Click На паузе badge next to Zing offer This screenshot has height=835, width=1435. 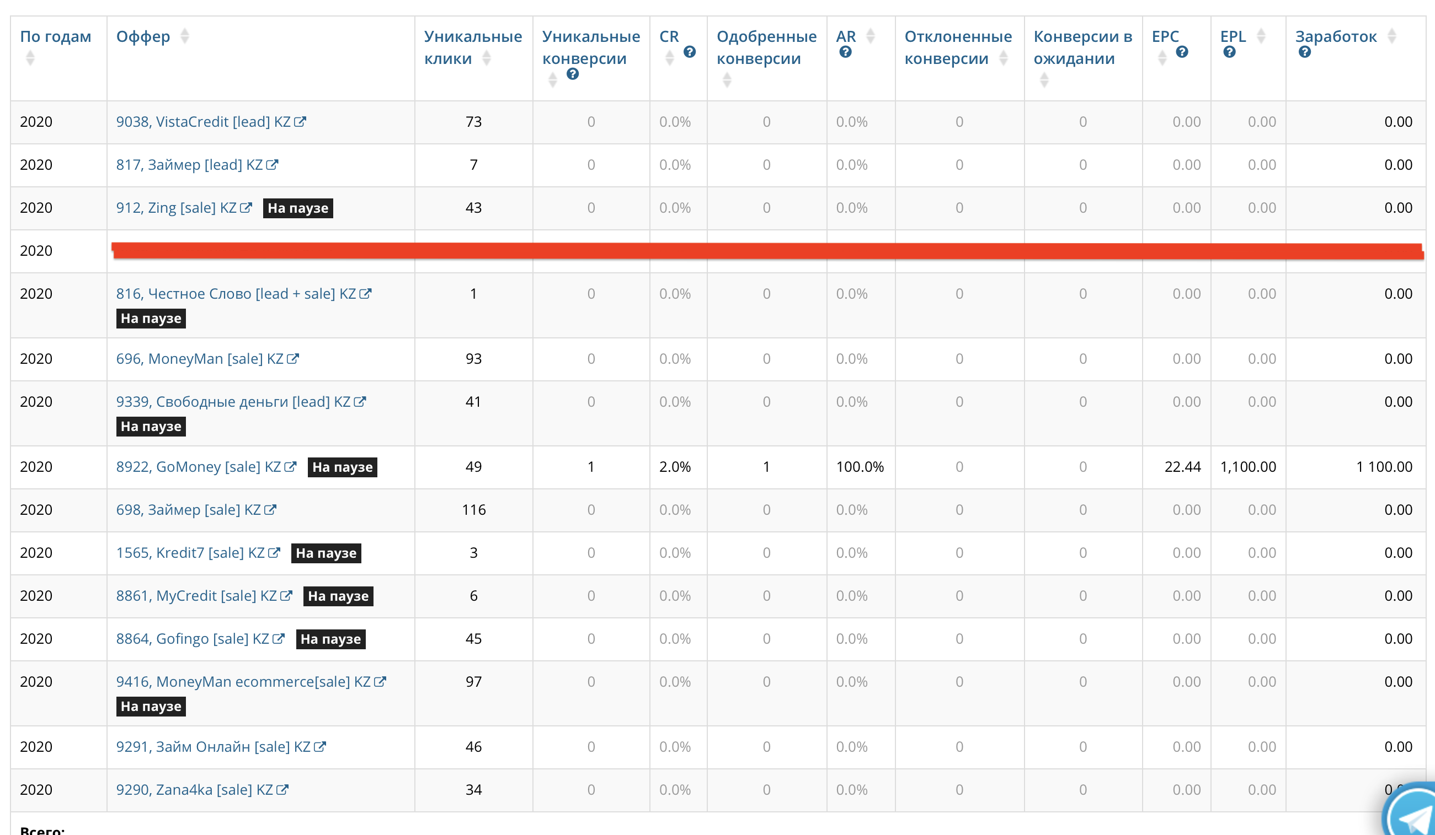(x=298, y=208)
